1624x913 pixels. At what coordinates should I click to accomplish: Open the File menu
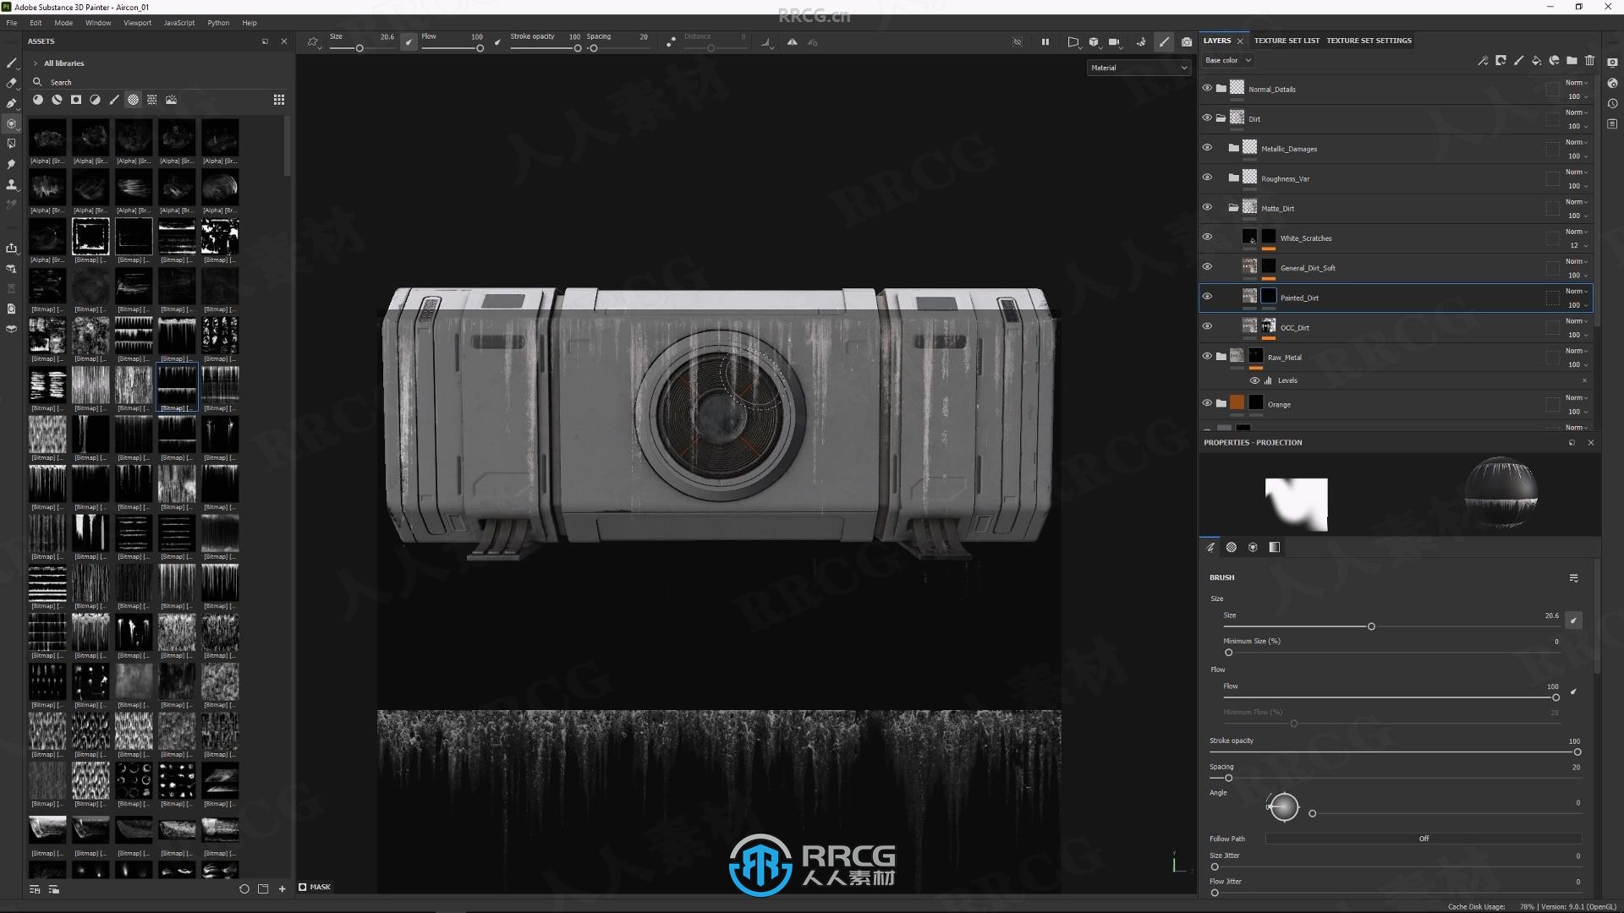(12, 23)
